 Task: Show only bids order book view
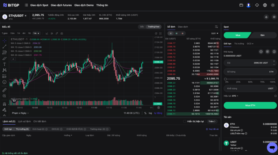[x=176, y=34]
